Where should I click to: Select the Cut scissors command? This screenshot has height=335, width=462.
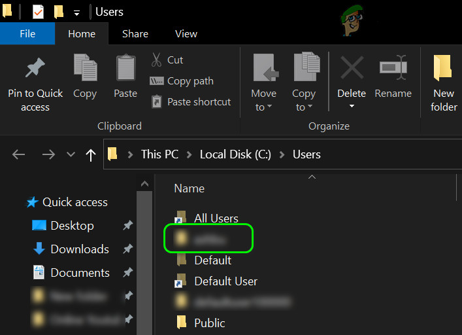click(x=167, y=60)
